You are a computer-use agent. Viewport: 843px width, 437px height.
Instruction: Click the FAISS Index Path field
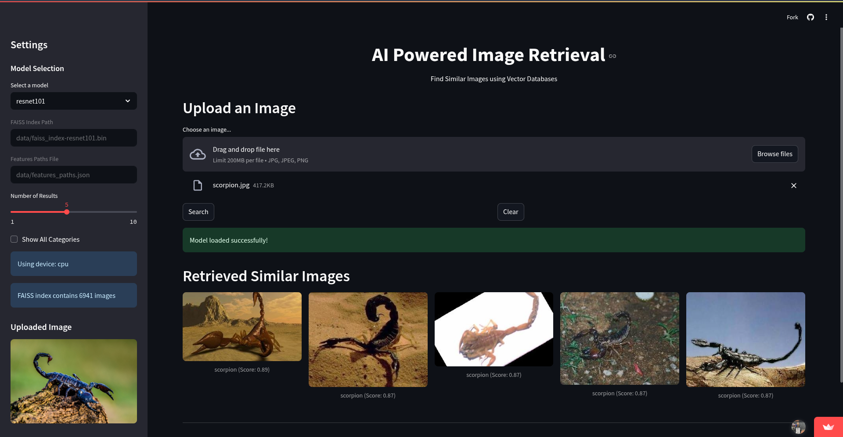[x=73, y=138]
